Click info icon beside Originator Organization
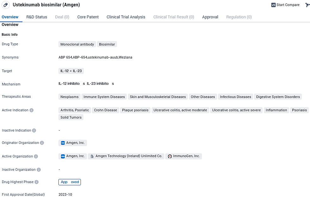The width and height of the screenshot is (310, 197). (42, 143)
